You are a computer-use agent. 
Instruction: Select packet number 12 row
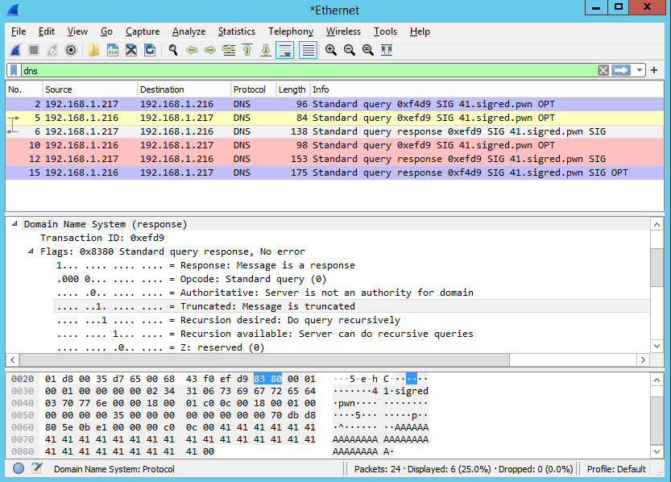coord(334,159)
